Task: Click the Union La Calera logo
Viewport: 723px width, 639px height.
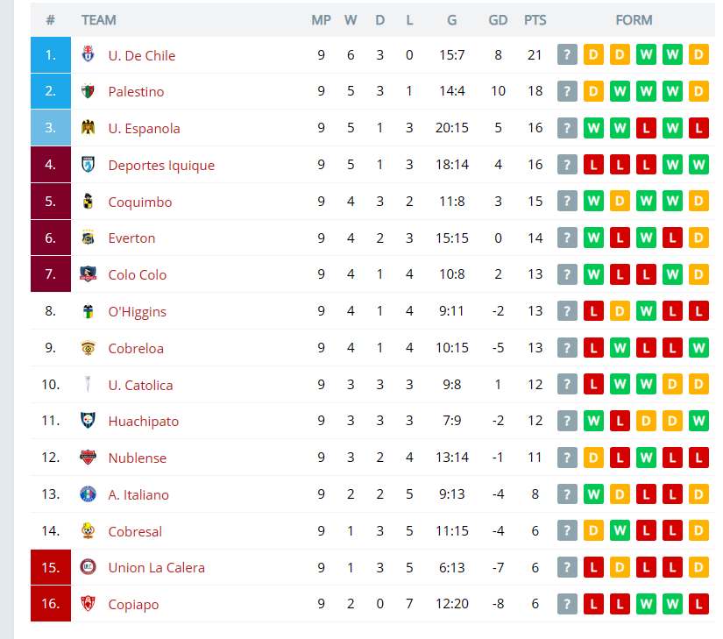Action: [x=88, y=566]
